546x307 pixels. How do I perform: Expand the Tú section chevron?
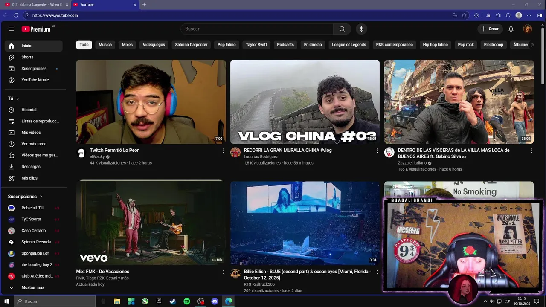tap(17, 98)
